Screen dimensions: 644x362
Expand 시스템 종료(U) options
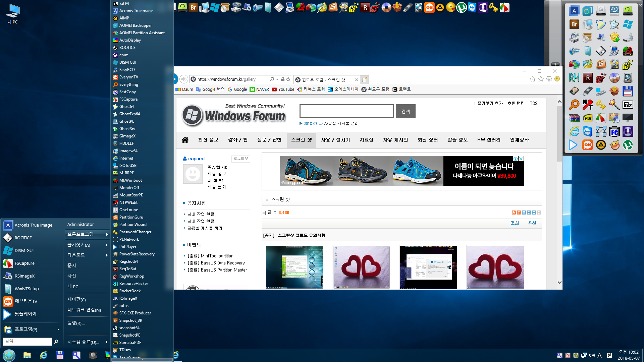[x=87, y=342]
